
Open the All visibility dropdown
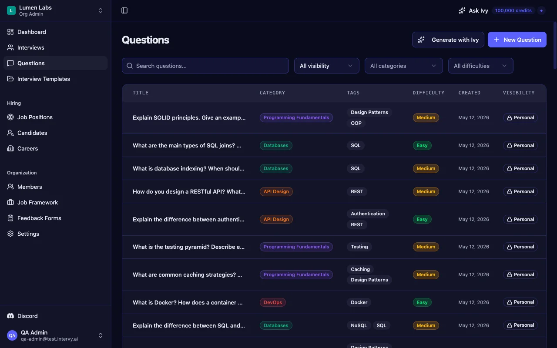(327, 66)
